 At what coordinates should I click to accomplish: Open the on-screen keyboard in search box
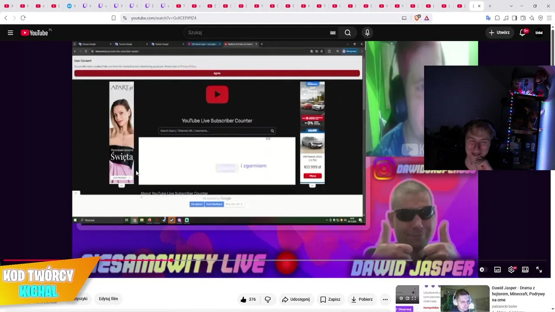tap(333, 32)
